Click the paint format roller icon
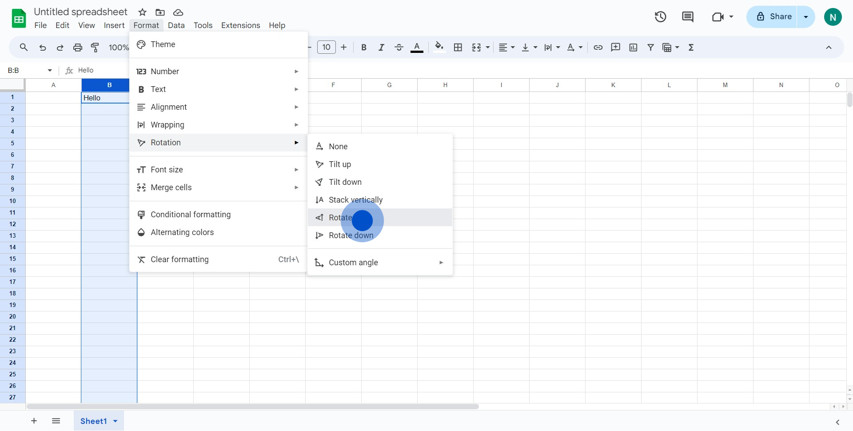This screenshot has height=431, width=853. point(95,48)
